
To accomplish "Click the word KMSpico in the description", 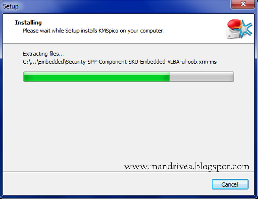I will (x=108, y=31).
